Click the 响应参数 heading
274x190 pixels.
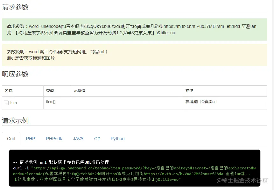15,74
